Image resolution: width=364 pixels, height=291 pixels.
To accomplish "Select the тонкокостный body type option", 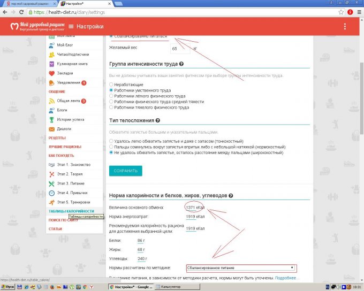I will click(x=111, y=141).
